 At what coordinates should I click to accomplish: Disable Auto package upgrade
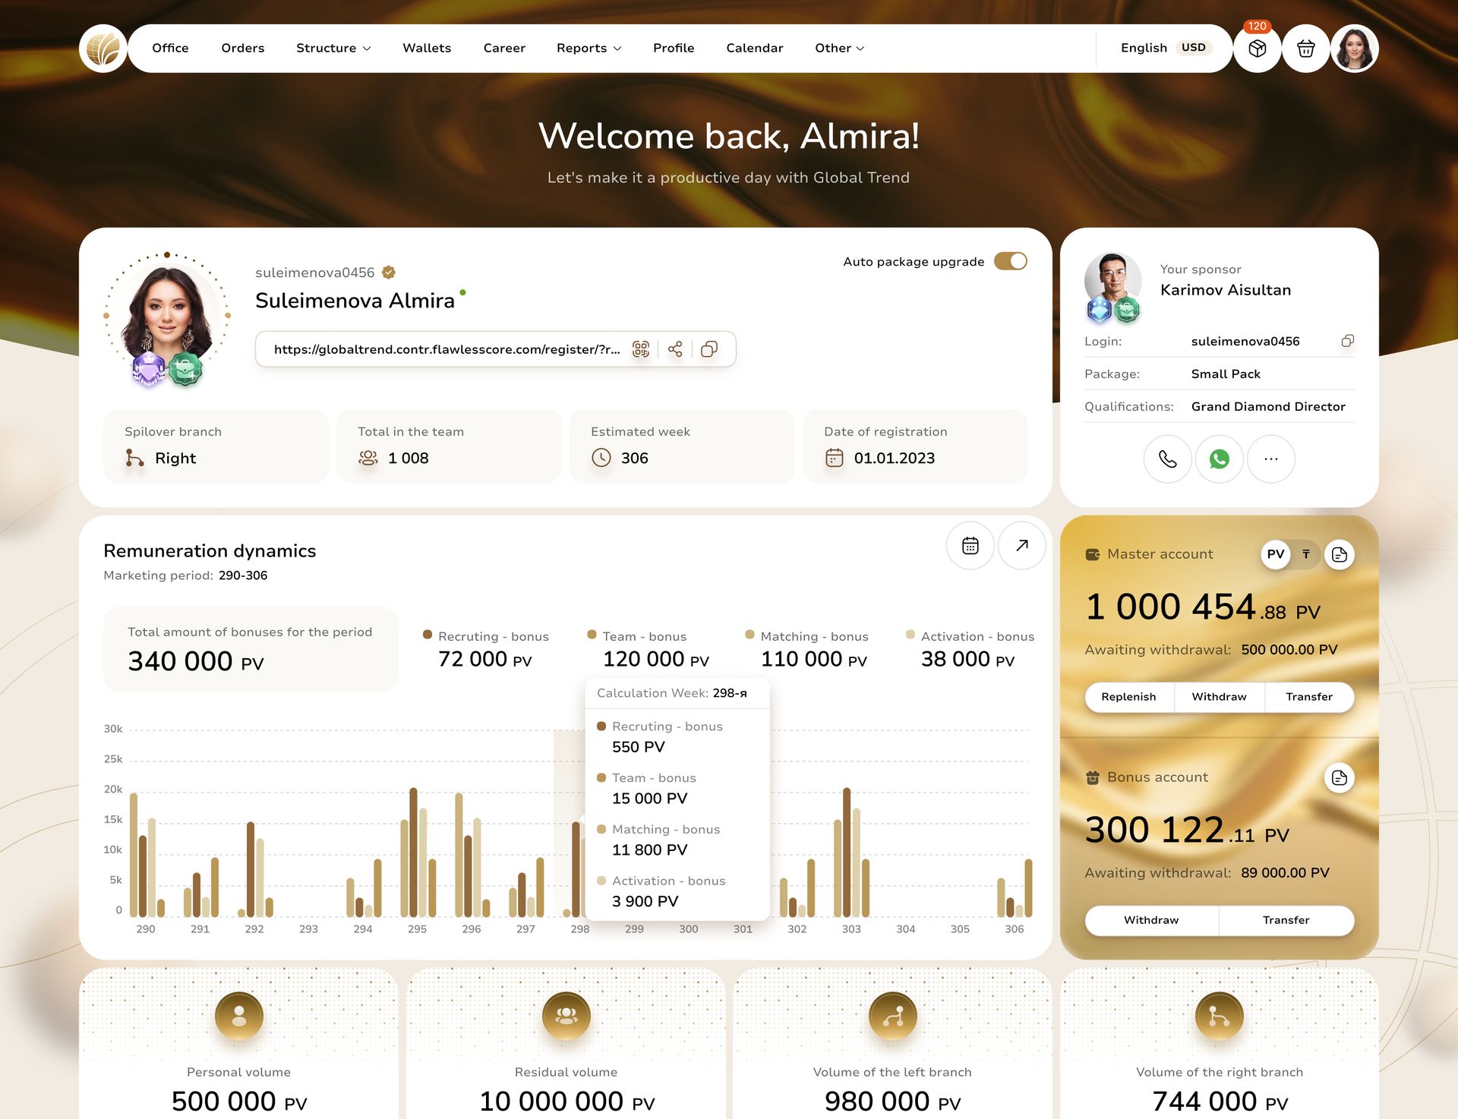[1011, 260]
